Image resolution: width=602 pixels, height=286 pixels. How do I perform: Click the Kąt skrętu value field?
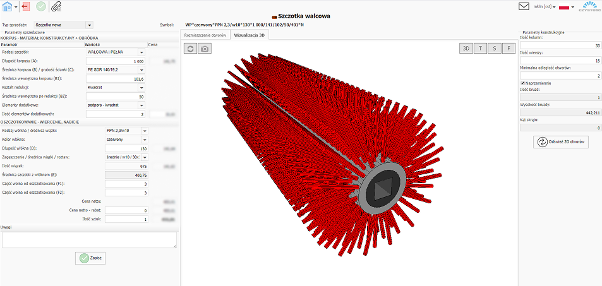560,128
